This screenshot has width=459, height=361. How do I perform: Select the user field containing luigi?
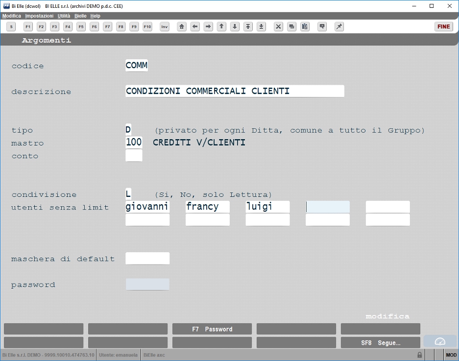(267, 207)
